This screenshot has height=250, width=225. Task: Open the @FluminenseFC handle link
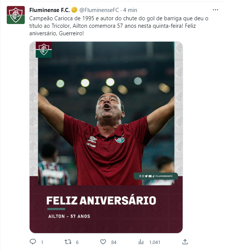pyautogui.click(x=99, y=10)
